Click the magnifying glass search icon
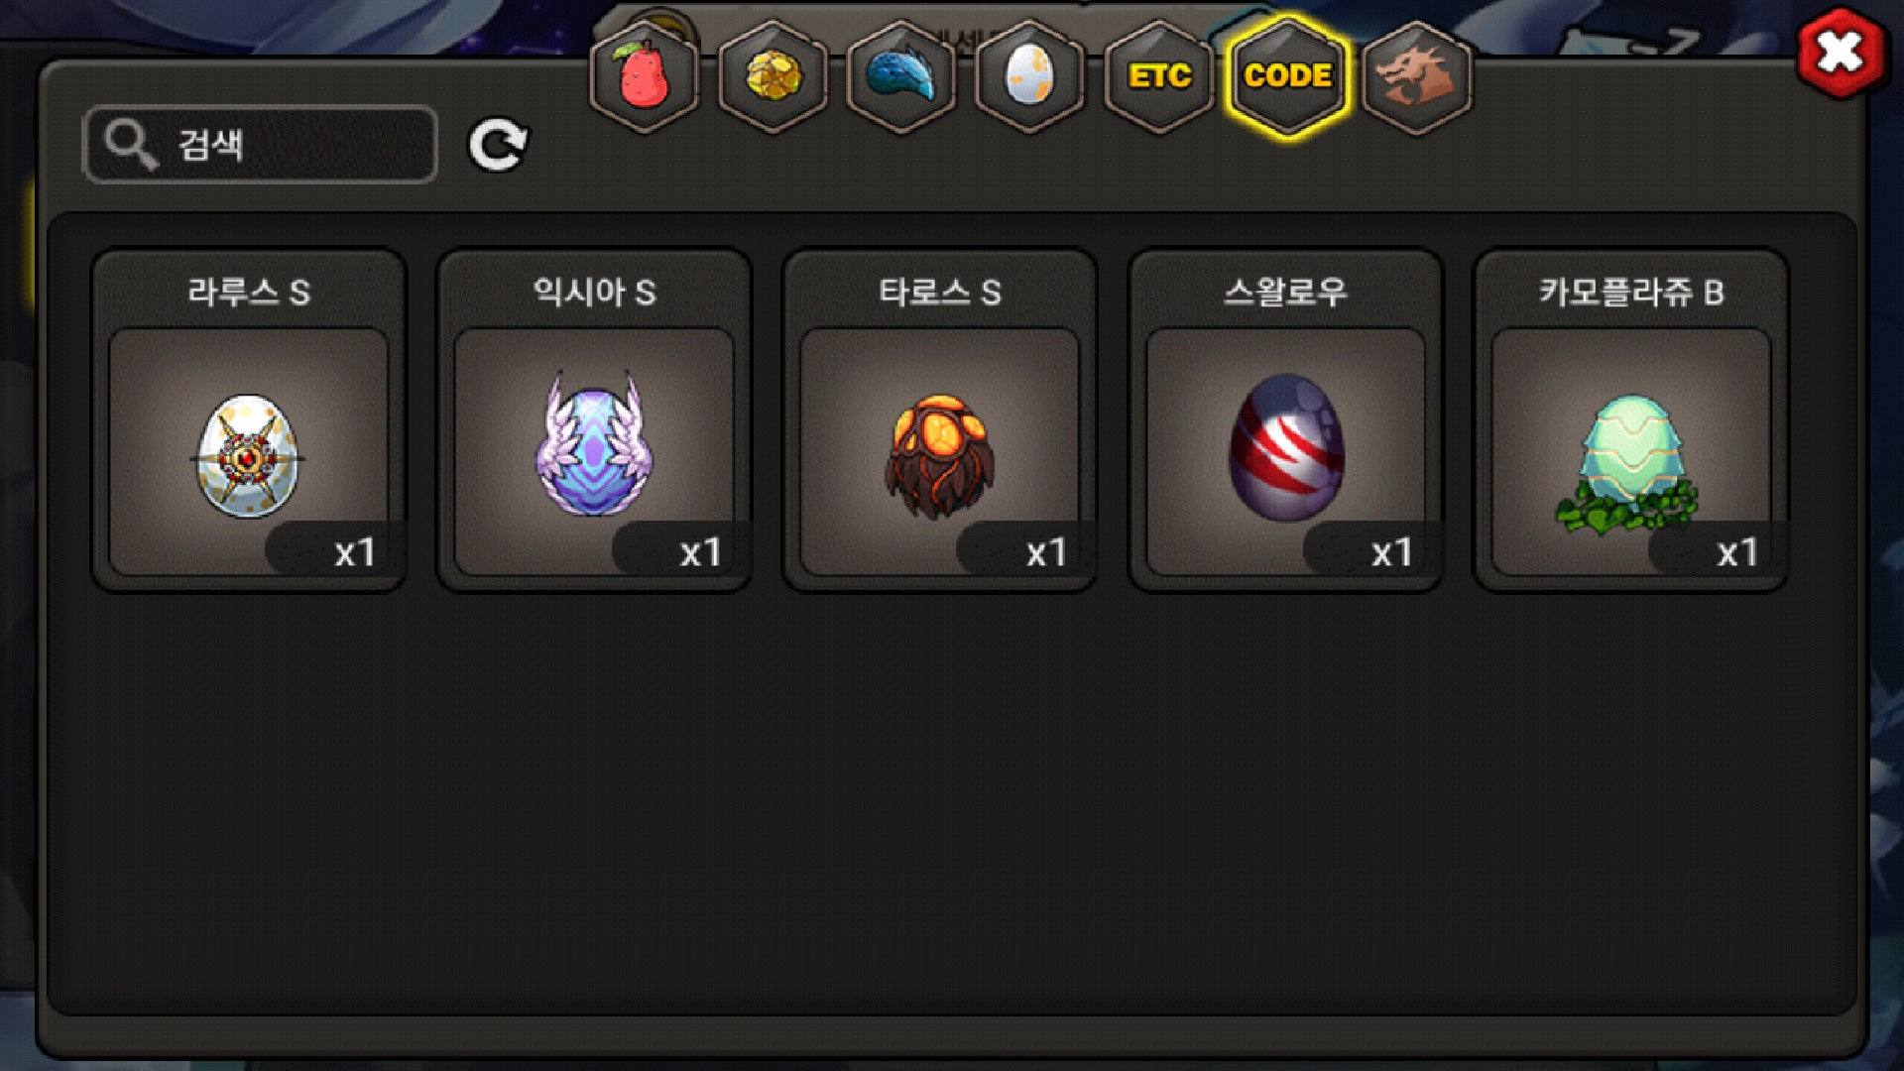 (131, 145)
